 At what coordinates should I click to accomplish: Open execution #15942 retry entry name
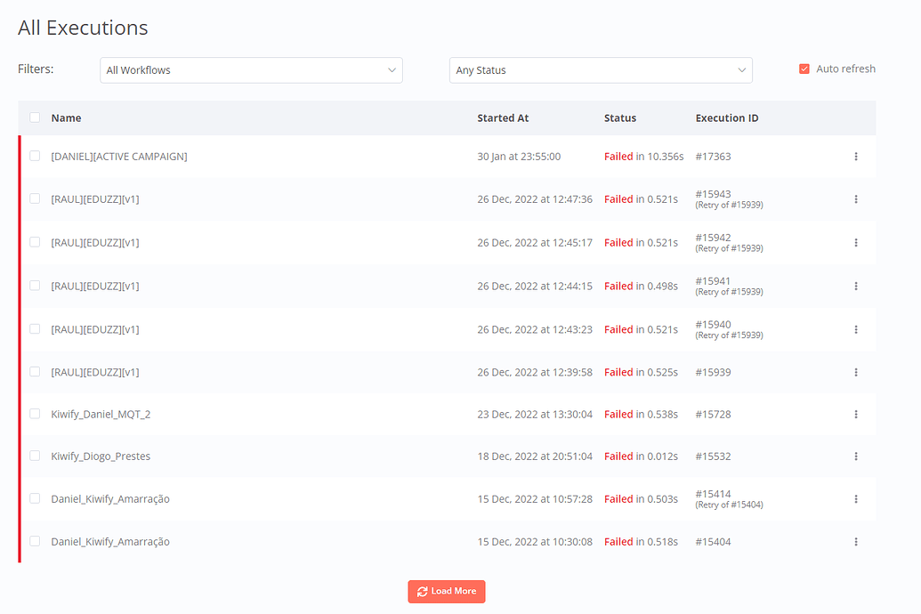coord(95,243)
